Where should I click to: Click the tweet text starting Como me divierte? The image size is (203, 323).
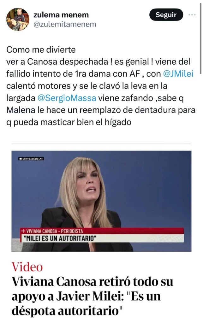101,86
